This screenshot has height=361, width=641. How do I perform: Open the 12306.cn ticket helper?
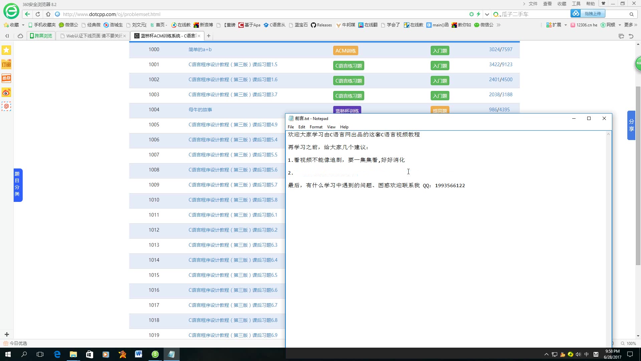pyautogui.click(x=584, y=25)
